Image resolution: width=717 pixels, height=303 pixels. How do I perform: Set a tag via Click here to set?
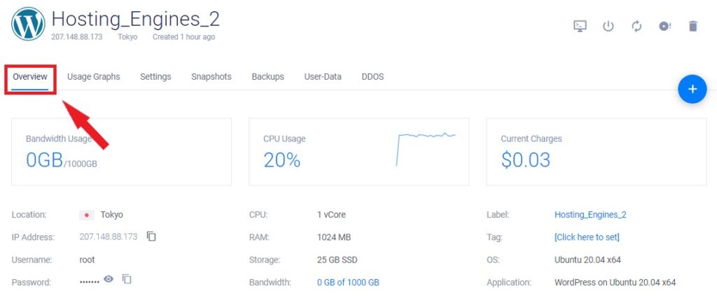click(587, 237)
